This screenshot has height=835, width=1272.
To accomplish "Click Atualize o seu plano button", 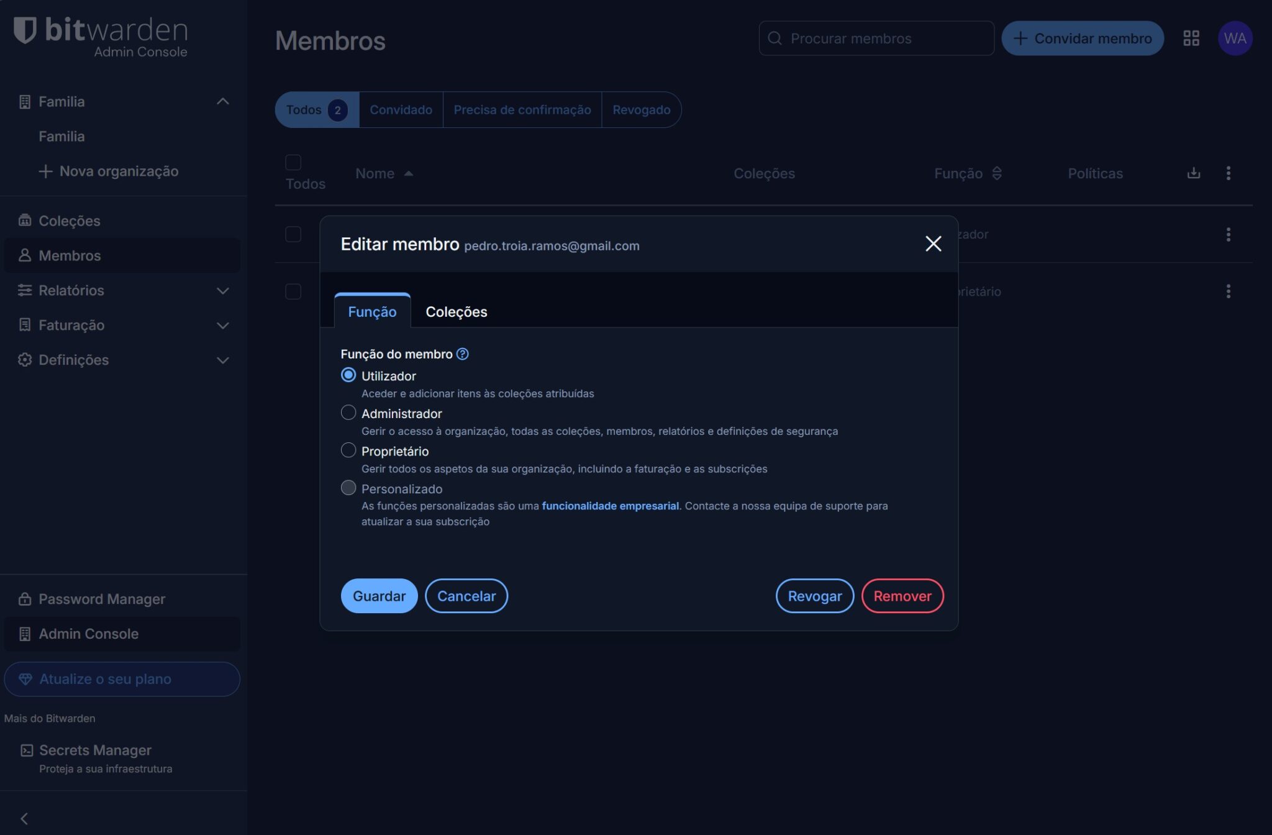I will click(122, 679).
